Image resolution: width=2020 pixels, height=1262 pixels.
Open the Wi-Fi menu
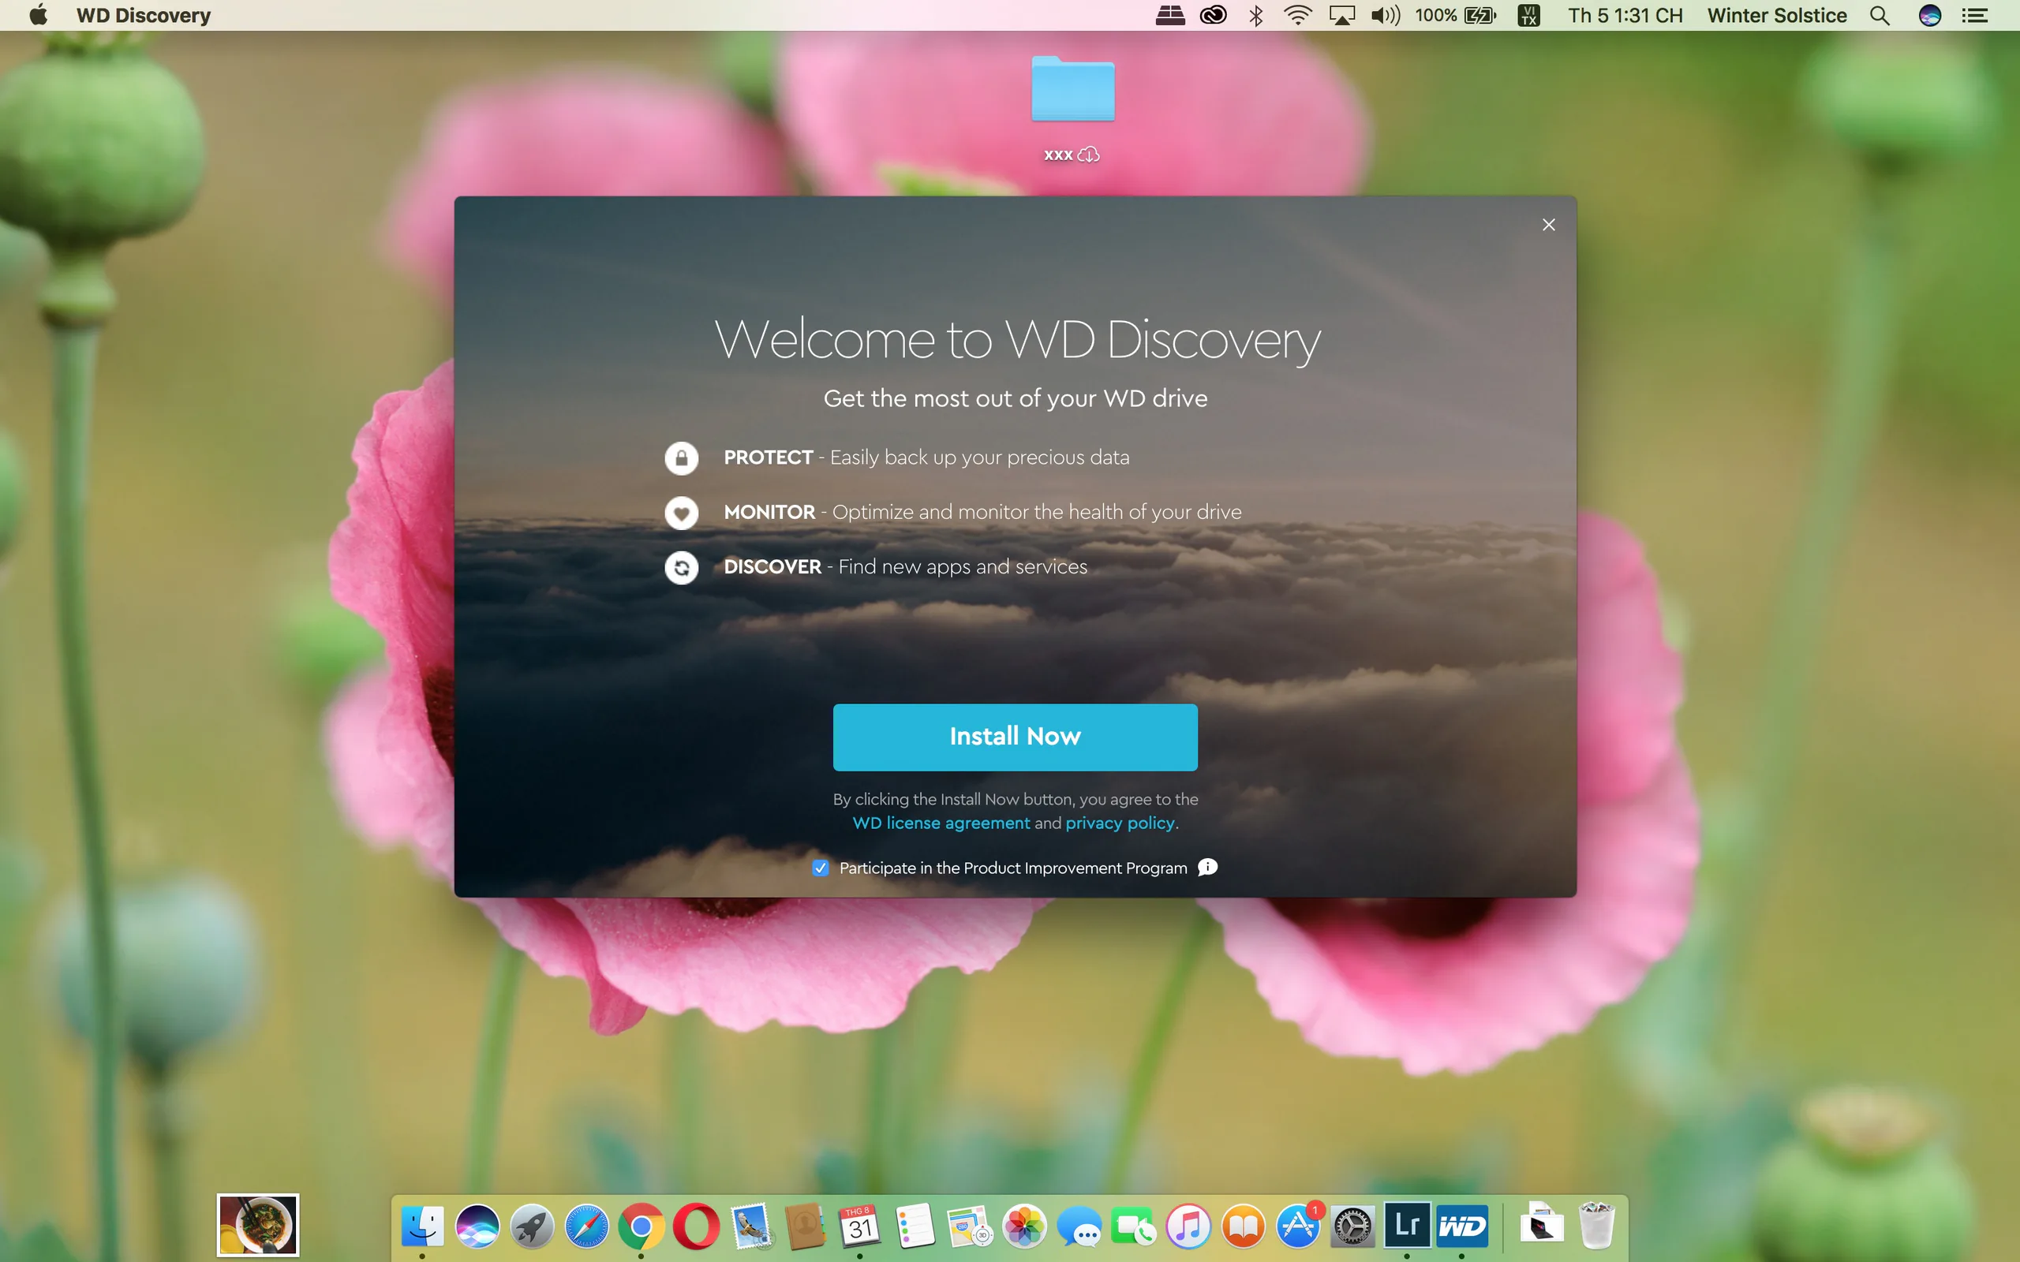tap(1298, 15)
